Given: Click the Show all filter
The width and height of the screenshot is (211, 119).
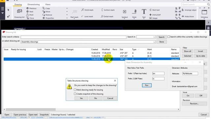Looking at the screenshot, I should point(188,51).
